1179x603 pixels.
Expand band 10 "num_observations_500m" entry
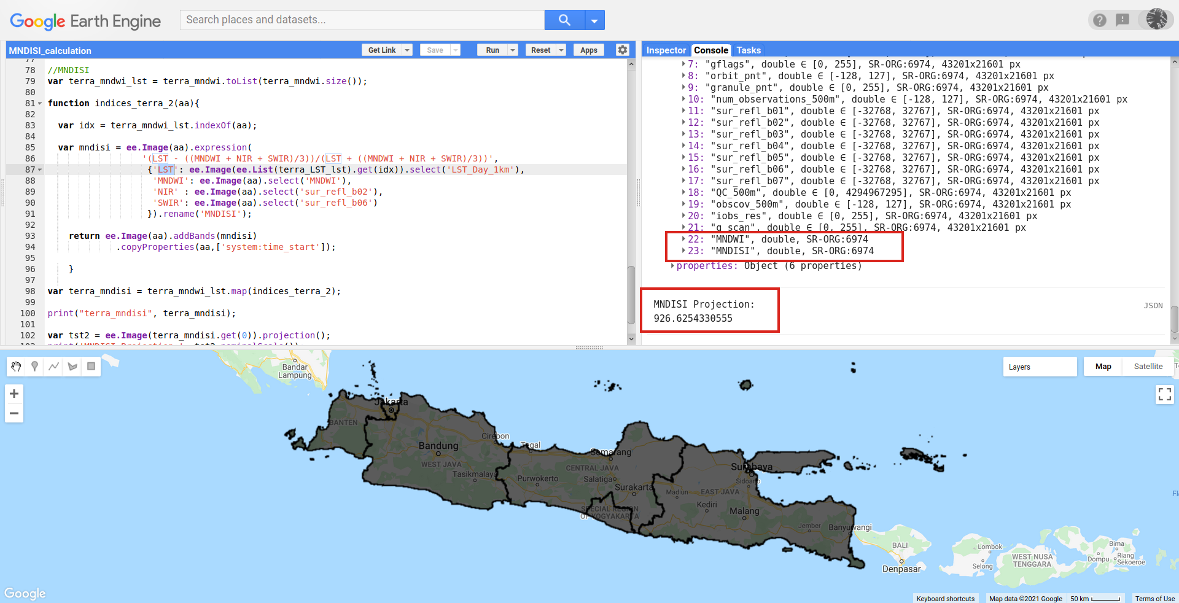pos(684,99)
